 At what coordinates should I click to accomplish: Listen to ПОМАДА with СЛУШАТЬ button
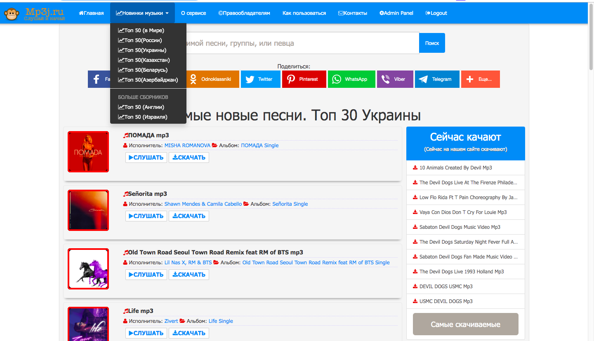click(x=146, y=158)
